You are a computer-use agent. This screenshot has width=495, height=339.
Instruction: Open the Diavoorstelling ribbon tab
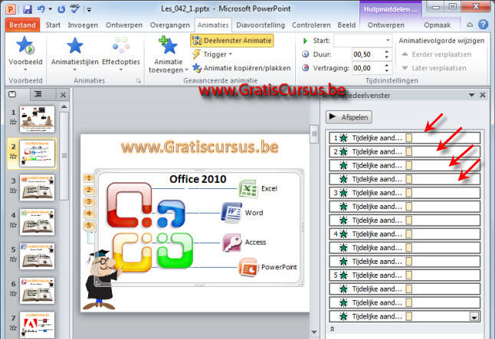tap(261, 25)
